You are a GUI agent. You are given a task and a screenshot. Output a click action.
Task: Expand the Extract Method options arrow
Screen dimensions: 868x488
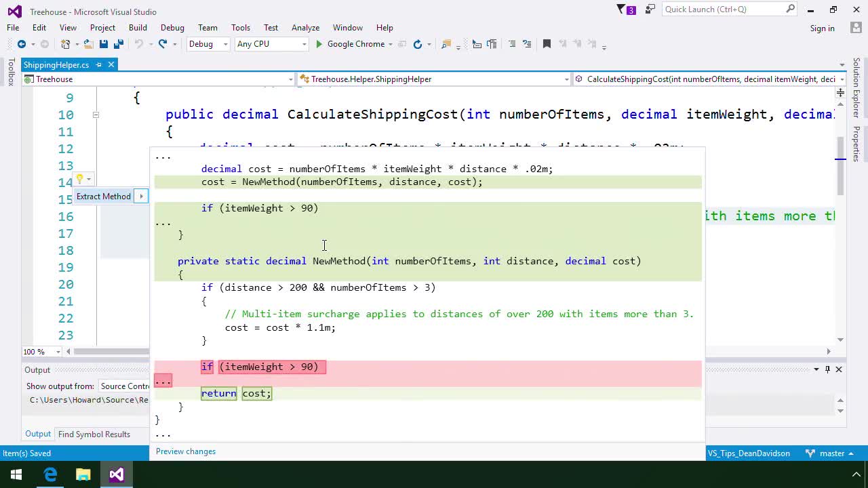point(141,196)
